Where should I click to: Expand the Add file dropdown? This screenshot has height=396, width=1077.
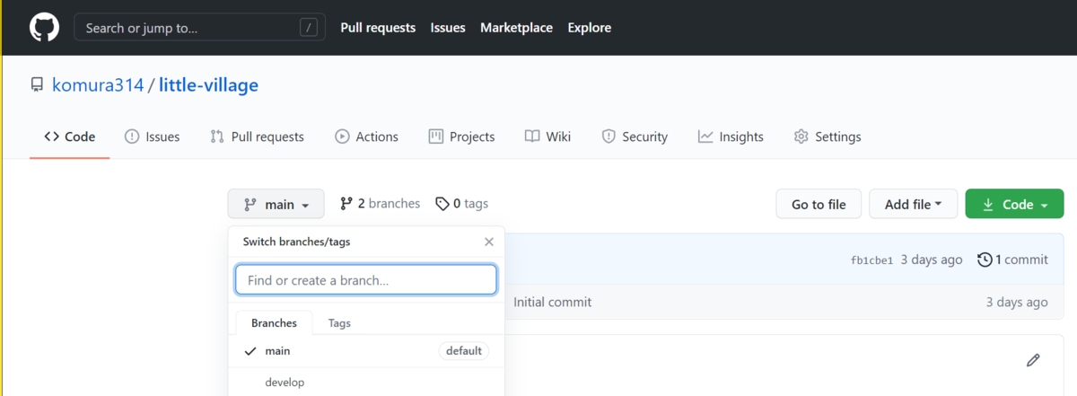point(913,204)
